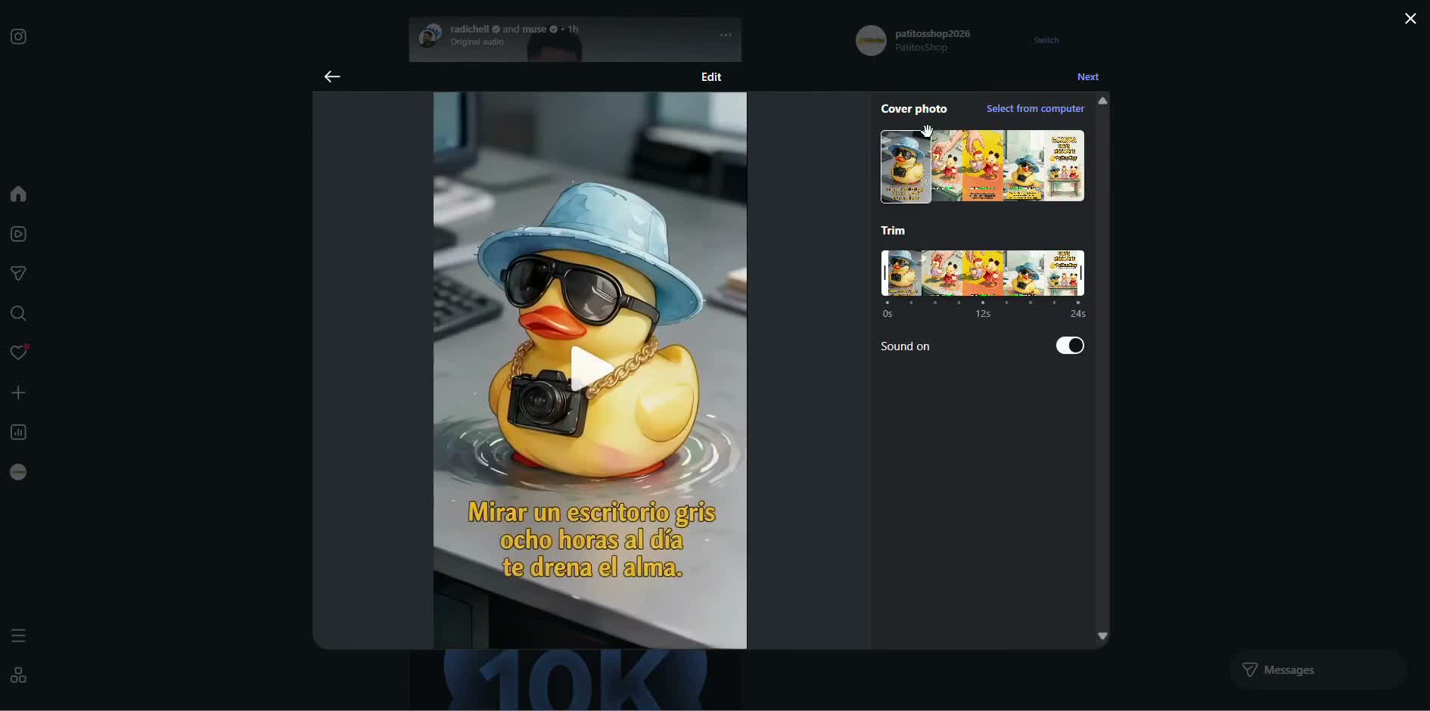The width and height of the screenshot is (1430, 711).
Task: Go to Home feed icon
Action: click(x=18, y=194)
